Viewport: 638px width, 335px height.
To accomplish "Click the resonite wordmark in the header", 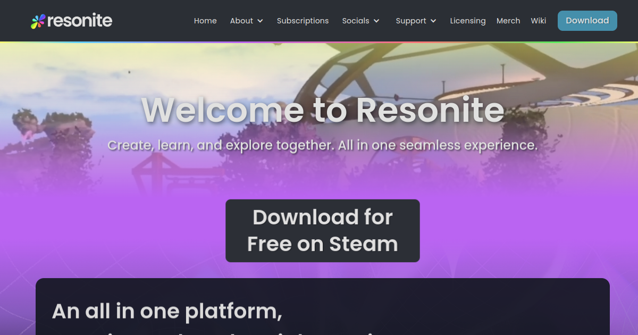I will (x=80, y=21).
